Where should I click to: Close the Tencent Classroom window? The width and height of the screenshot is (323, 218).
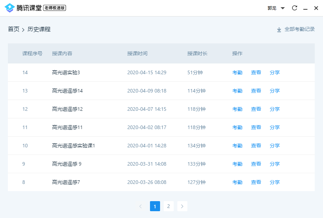point(316,8)
